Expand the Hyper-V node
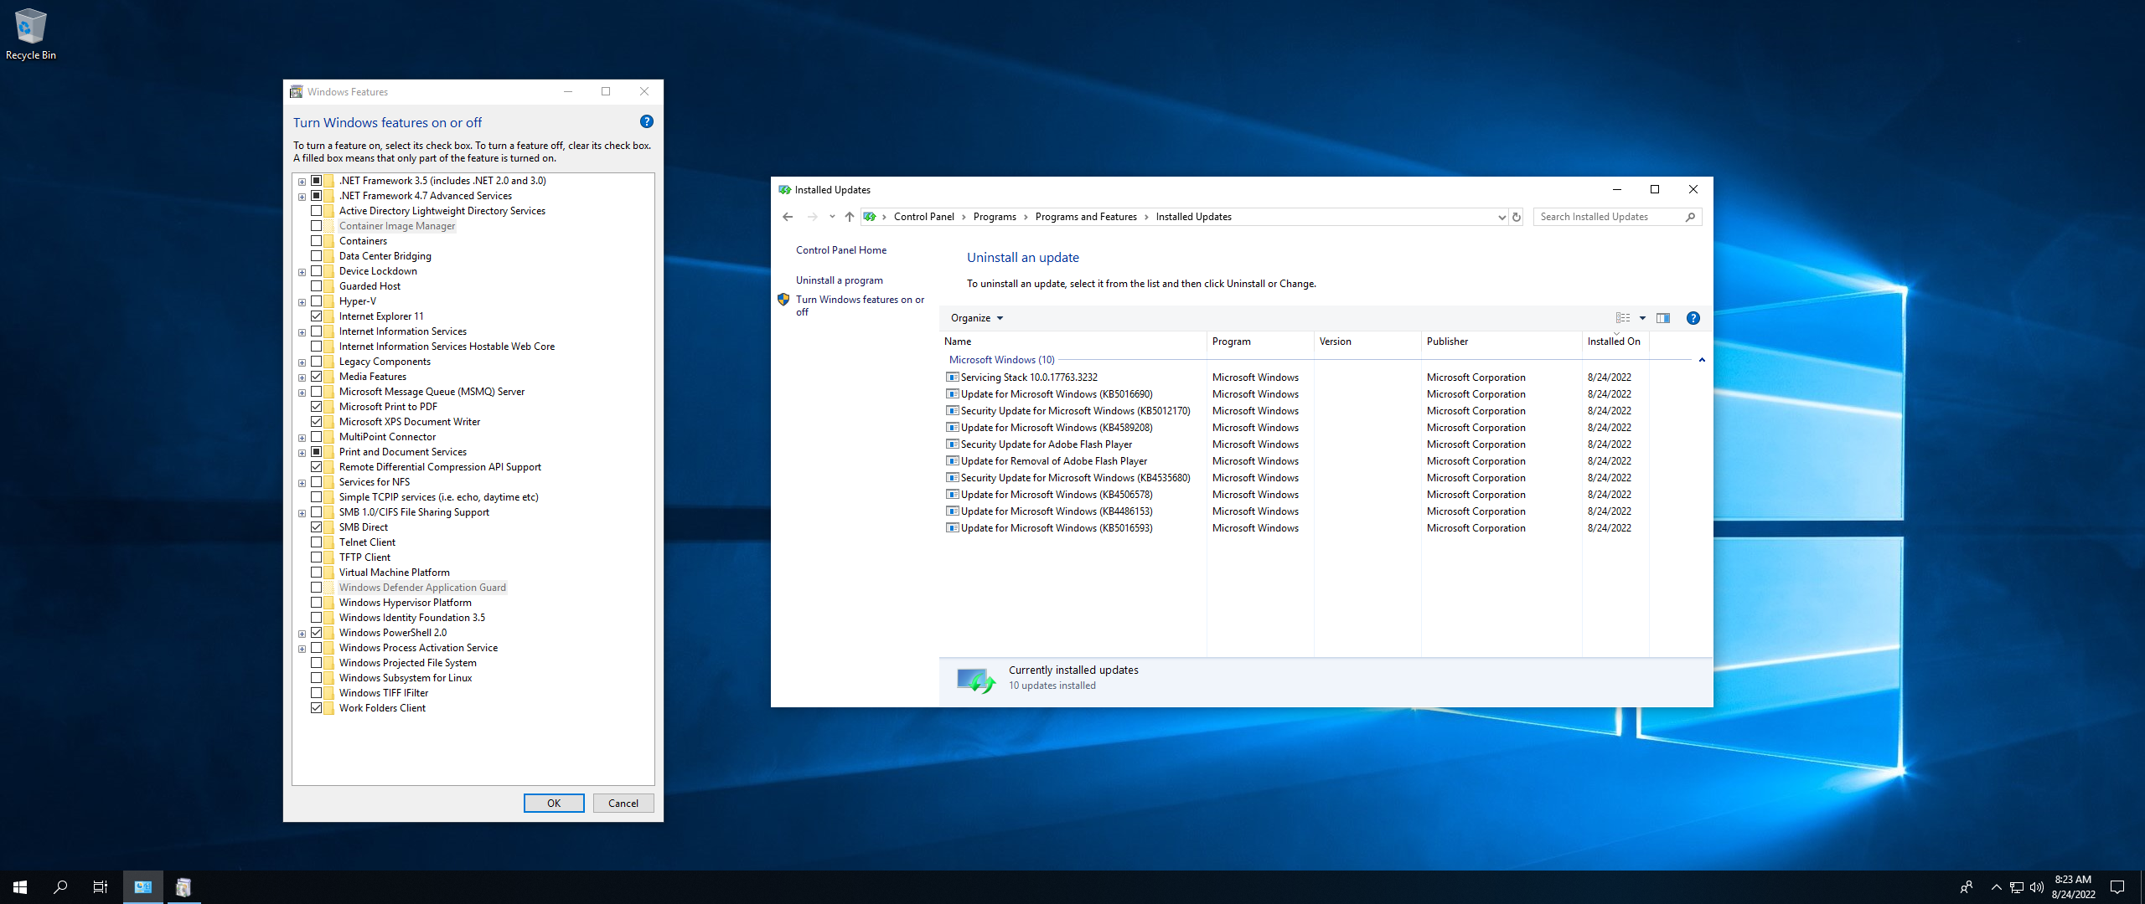 pos(302,302)
